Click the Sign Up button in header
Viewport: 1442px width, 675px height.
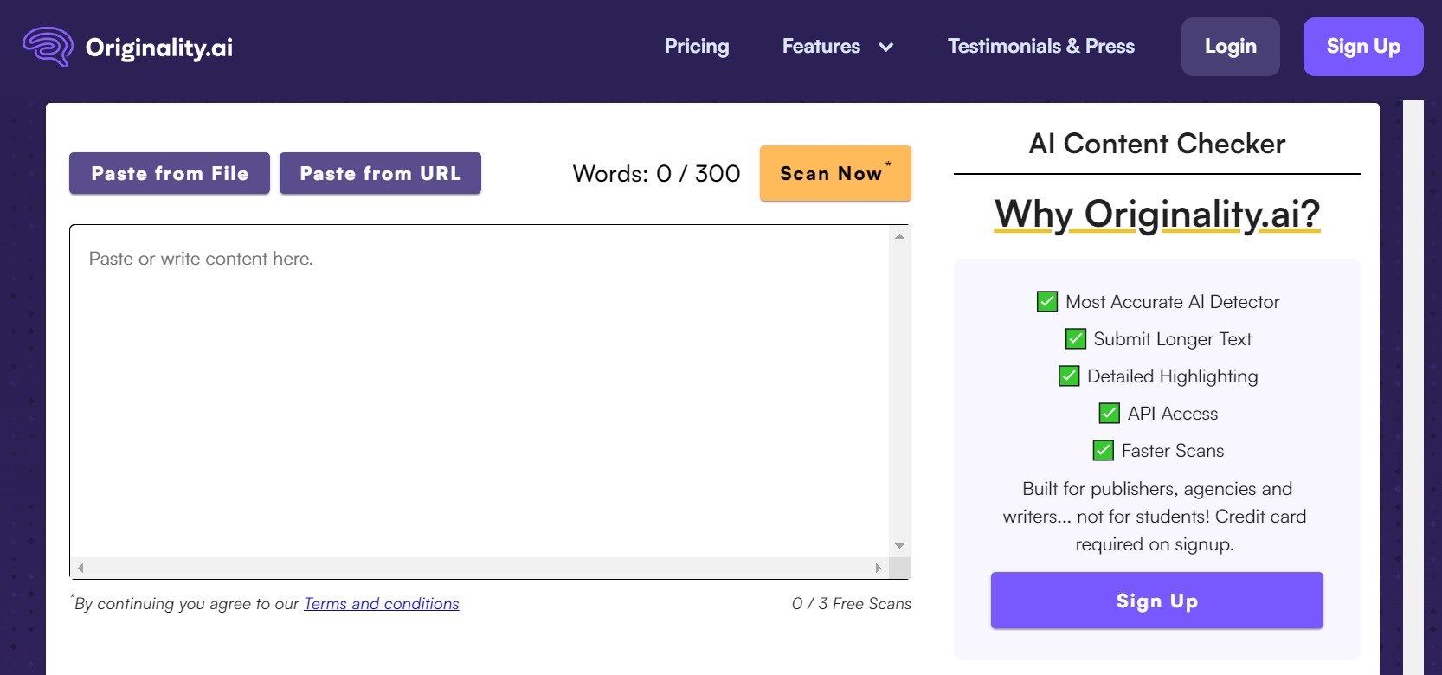coord(1363,47)
